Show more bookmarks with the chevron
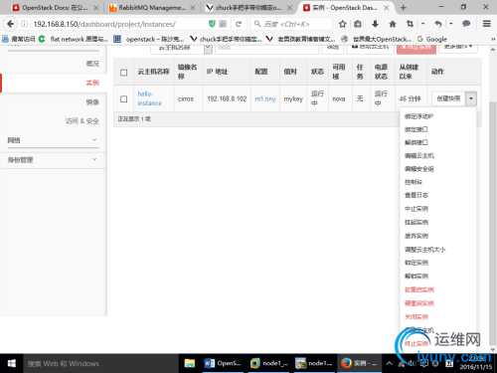 coord(493,39)
